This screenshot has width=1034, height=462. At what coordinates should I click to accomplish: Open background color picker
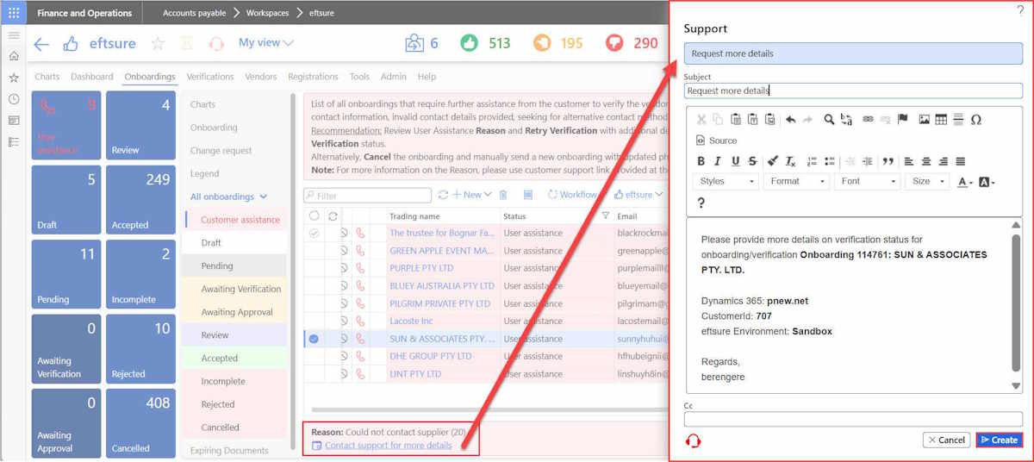[x=987, y=182]
